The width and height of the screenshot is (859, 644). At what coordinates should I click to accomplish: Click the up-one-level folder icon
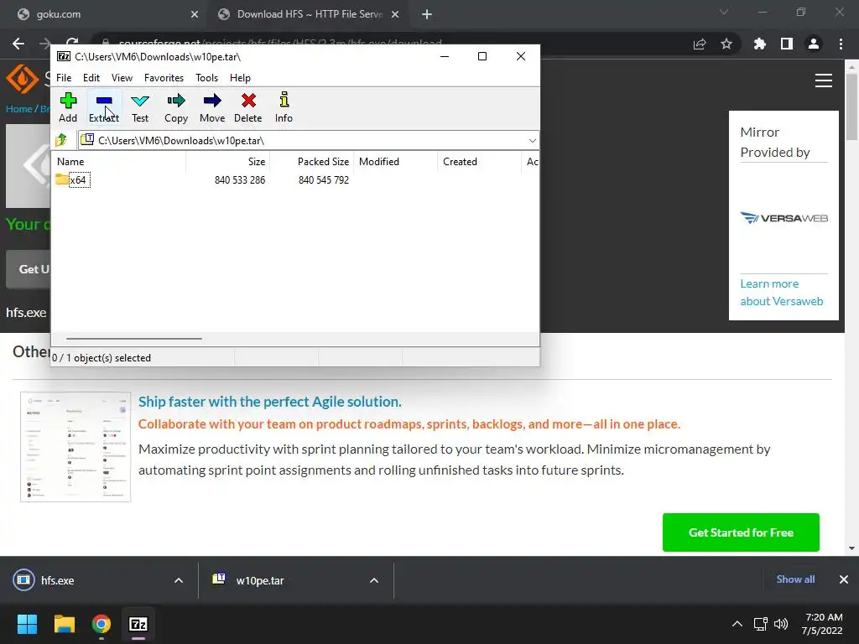coord(61,140)
